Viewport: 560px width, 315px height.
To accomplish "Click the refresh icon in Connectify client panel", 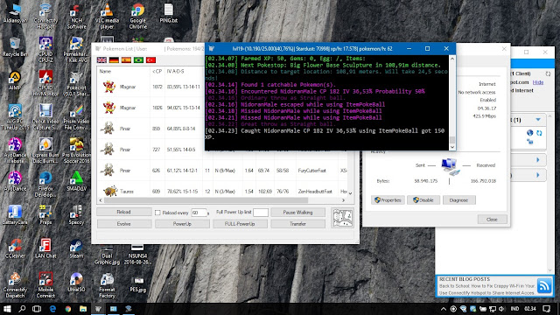I will point(539,133).
